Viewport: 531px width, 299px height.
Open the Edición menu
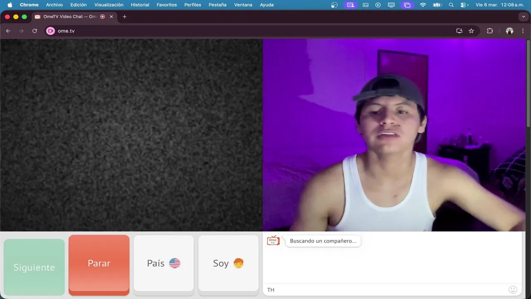coord(78,5)
